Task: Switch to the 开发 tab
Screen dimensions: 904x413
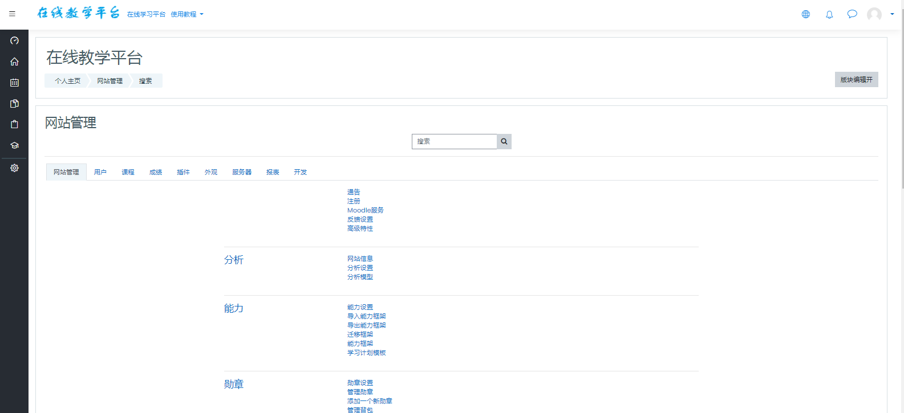Action: coord(301,172)
